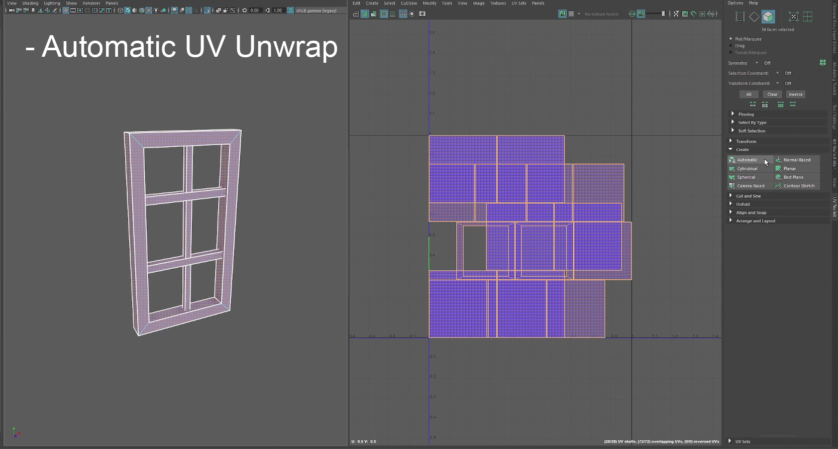The width and height of the screenshot is (838, 449).
Task: Click Automatic UV projection button
Action: (750, 160)
